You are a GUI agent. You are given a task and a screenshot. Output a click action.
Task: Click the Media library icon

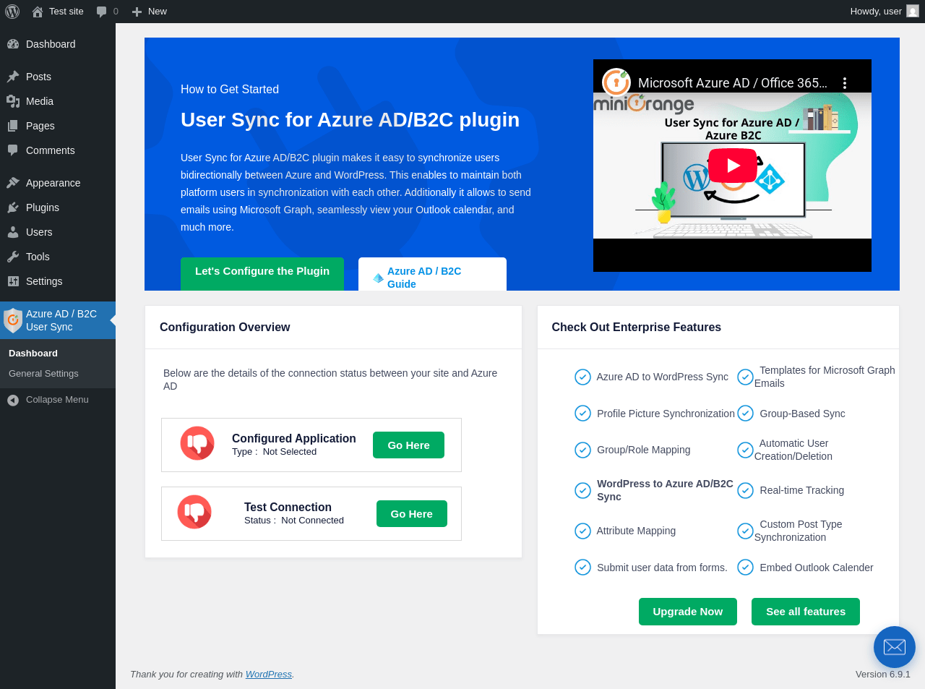pyautogui.click(x=13, y=101)
